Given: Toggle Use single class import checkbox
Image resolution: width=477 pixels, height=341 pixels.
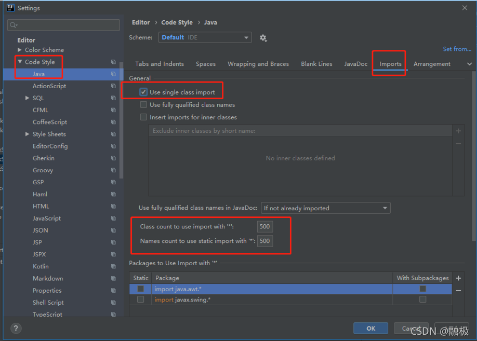Looking at the screenshot, I should coord(143,92).
